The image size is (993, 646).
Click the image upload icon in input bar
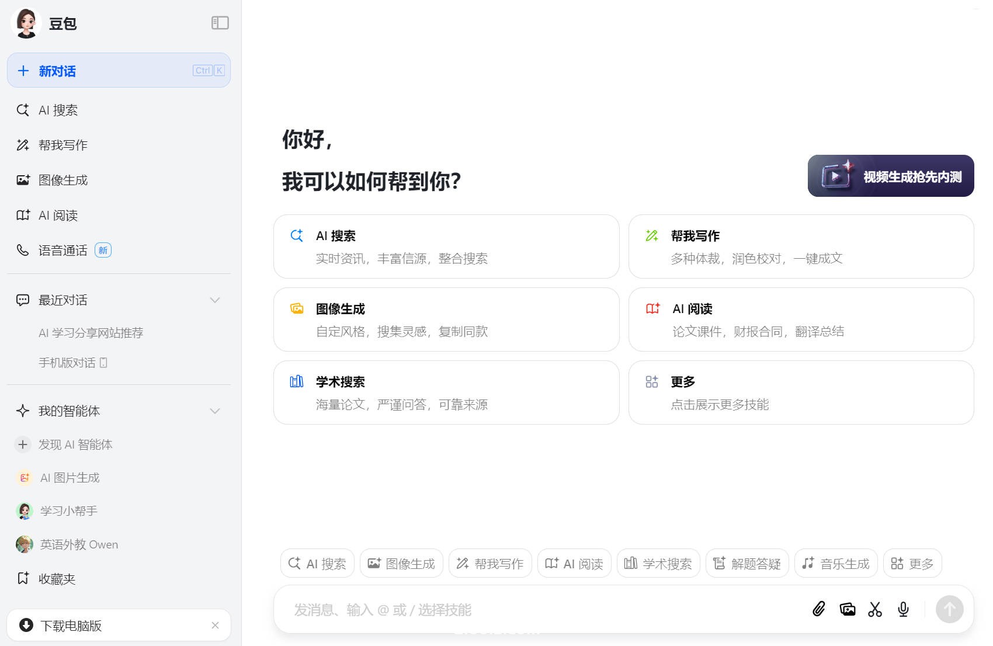(x=847, y=609)
